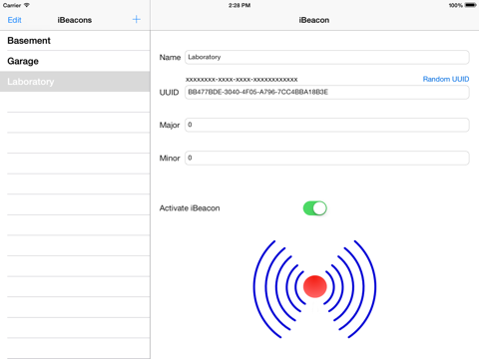Tap the clock in the status bar
This screenshot has width=479, height=359.
(239, 5)
